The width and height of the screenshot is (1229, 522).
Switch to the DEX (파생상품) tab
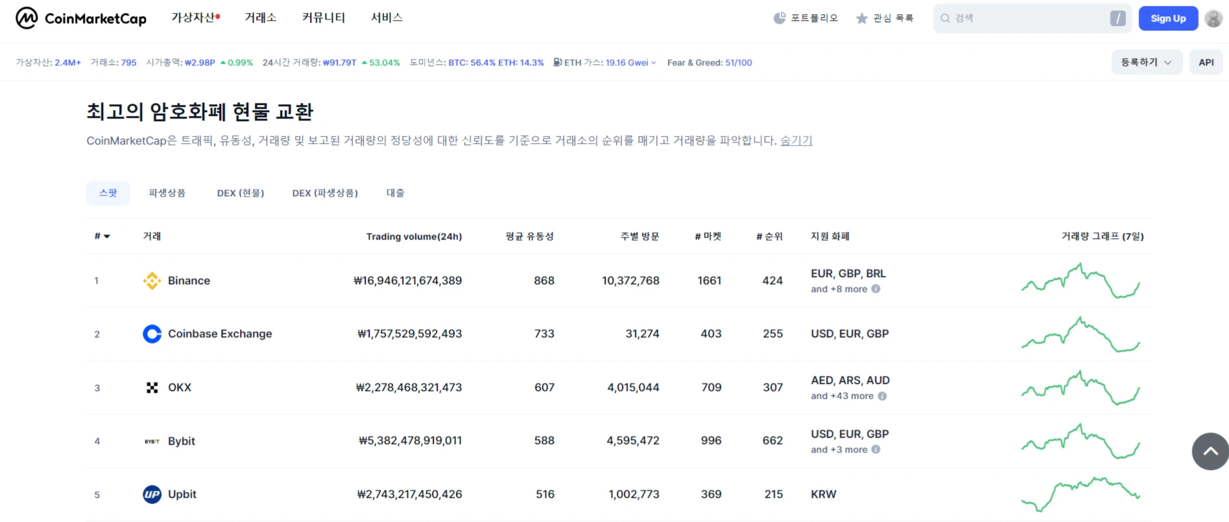(325, 193)
